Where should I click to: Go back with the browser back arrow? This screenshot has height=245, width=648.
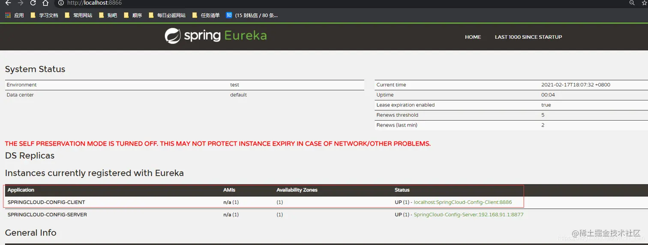coord(8,3)
